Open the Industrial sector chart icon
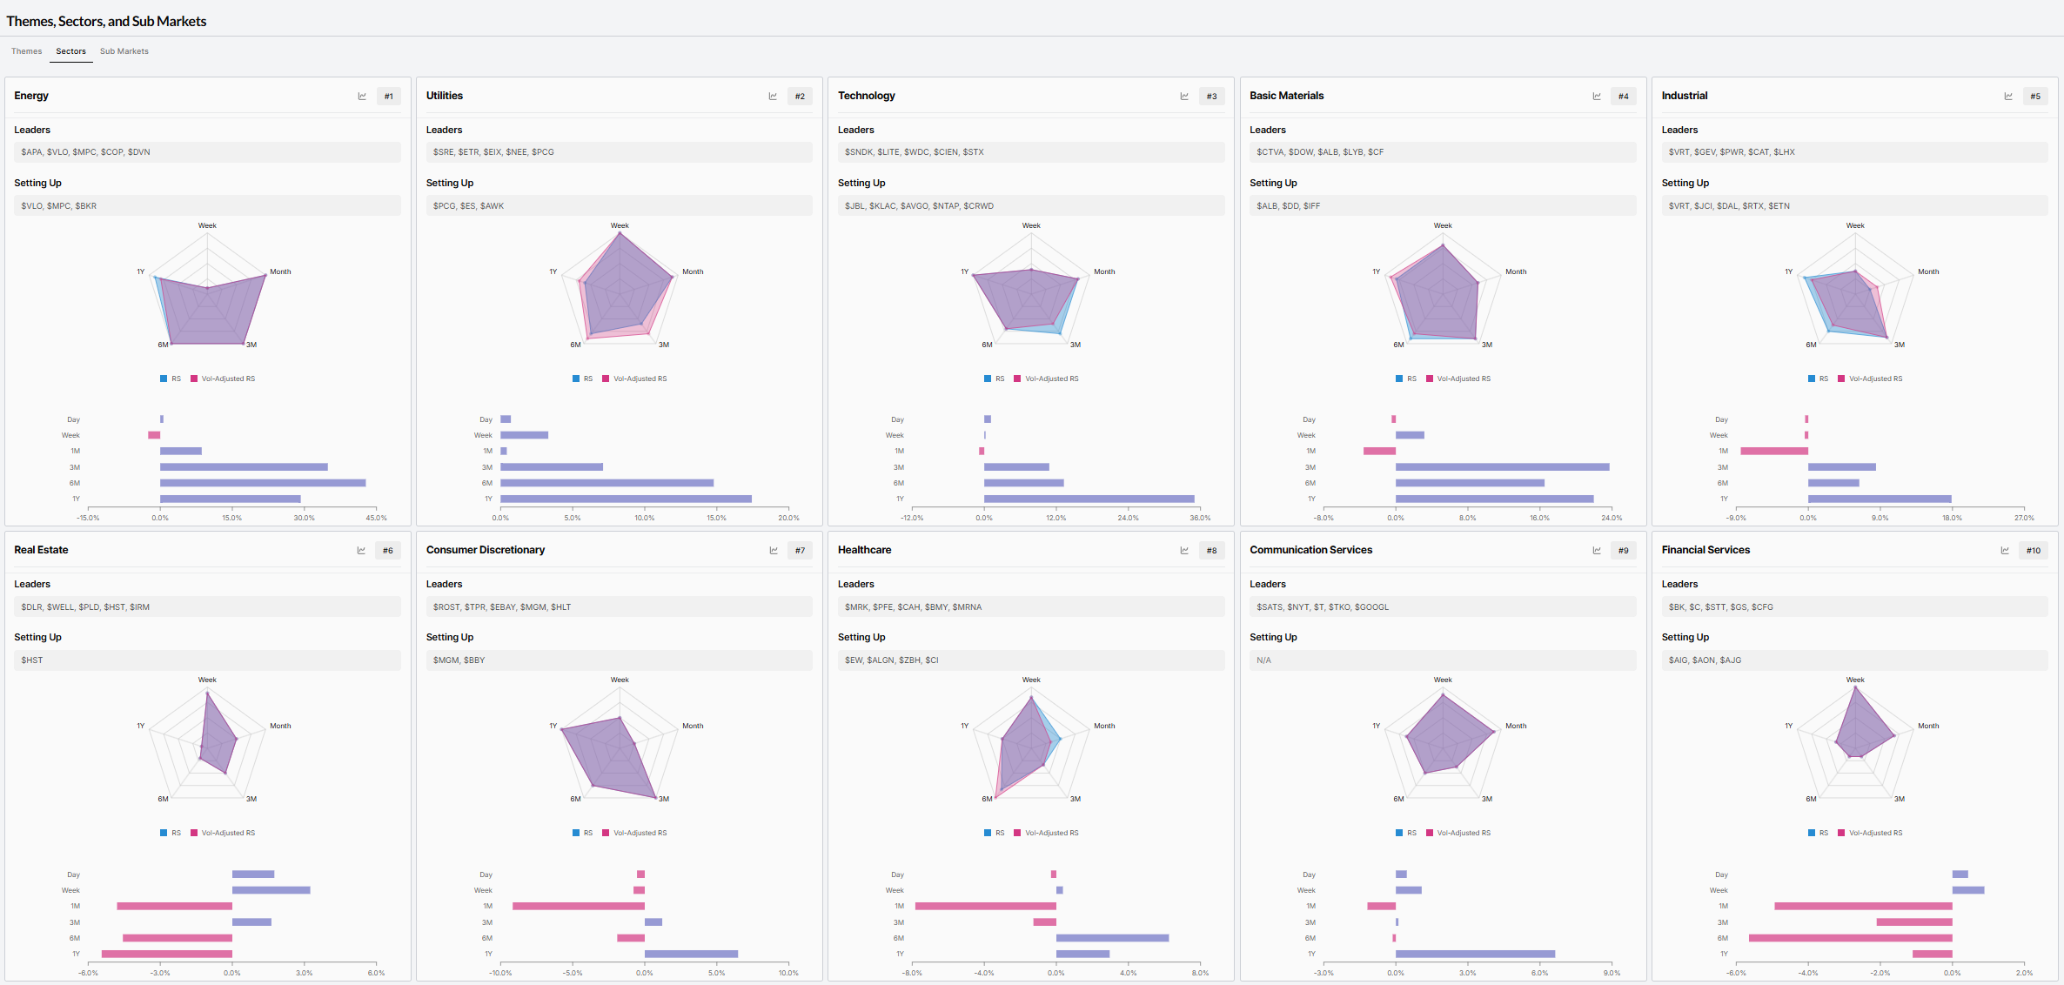The image size is (2064, 985). point(2008,97)
